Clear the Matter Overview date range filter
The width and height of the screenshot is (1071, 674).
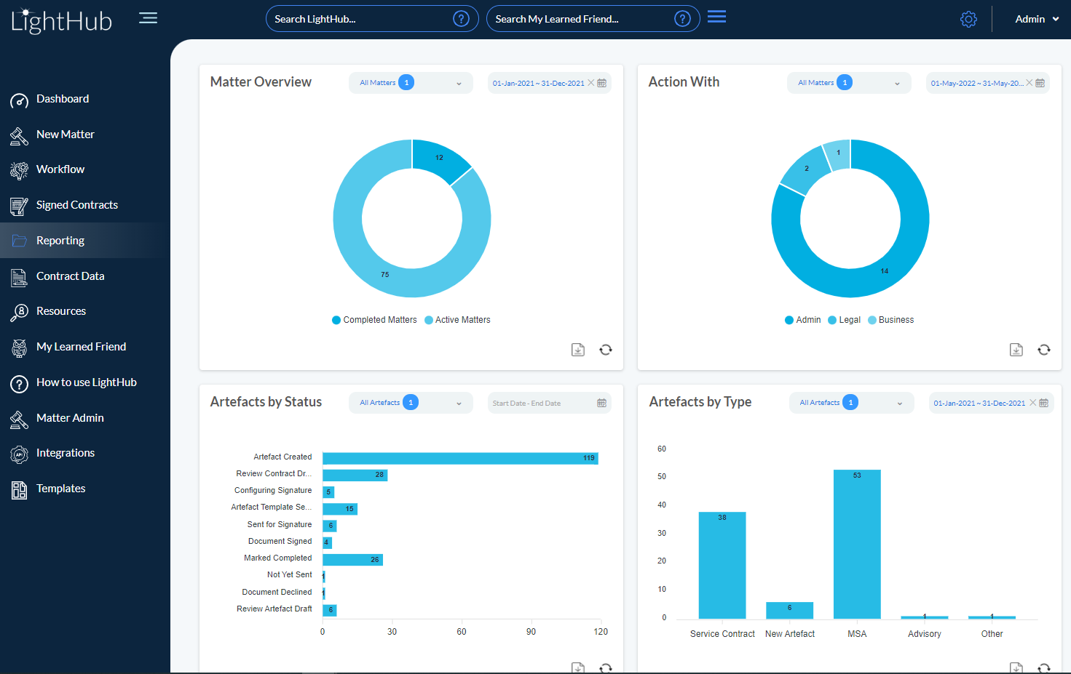[590, 82]
